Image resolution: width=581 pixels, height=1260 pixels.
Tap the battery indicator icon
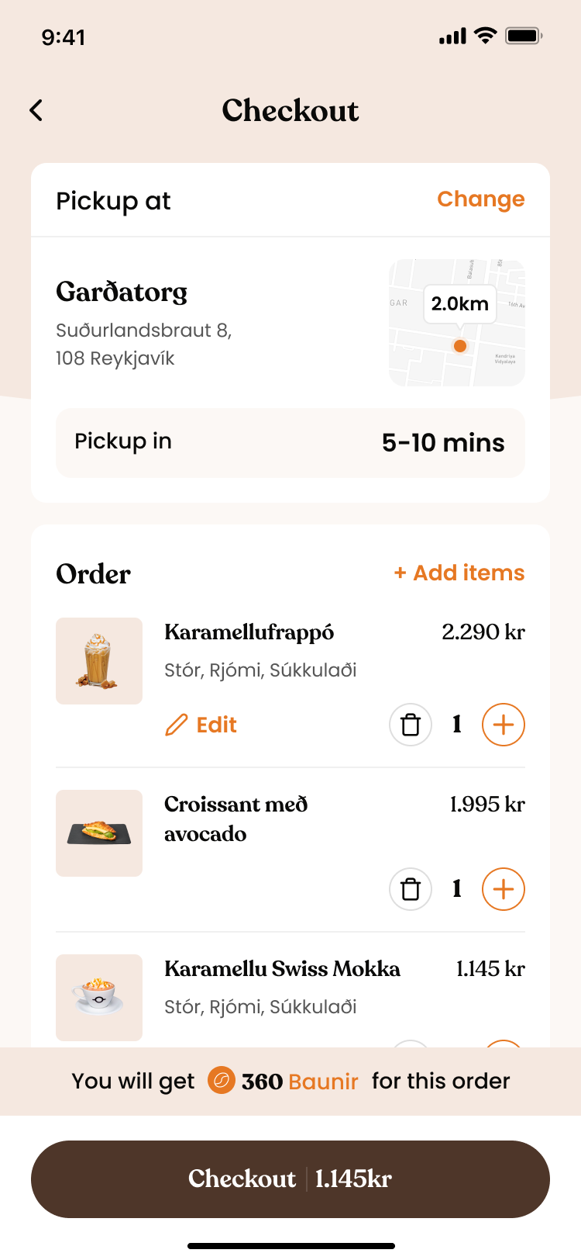click(x=524, y=36)
